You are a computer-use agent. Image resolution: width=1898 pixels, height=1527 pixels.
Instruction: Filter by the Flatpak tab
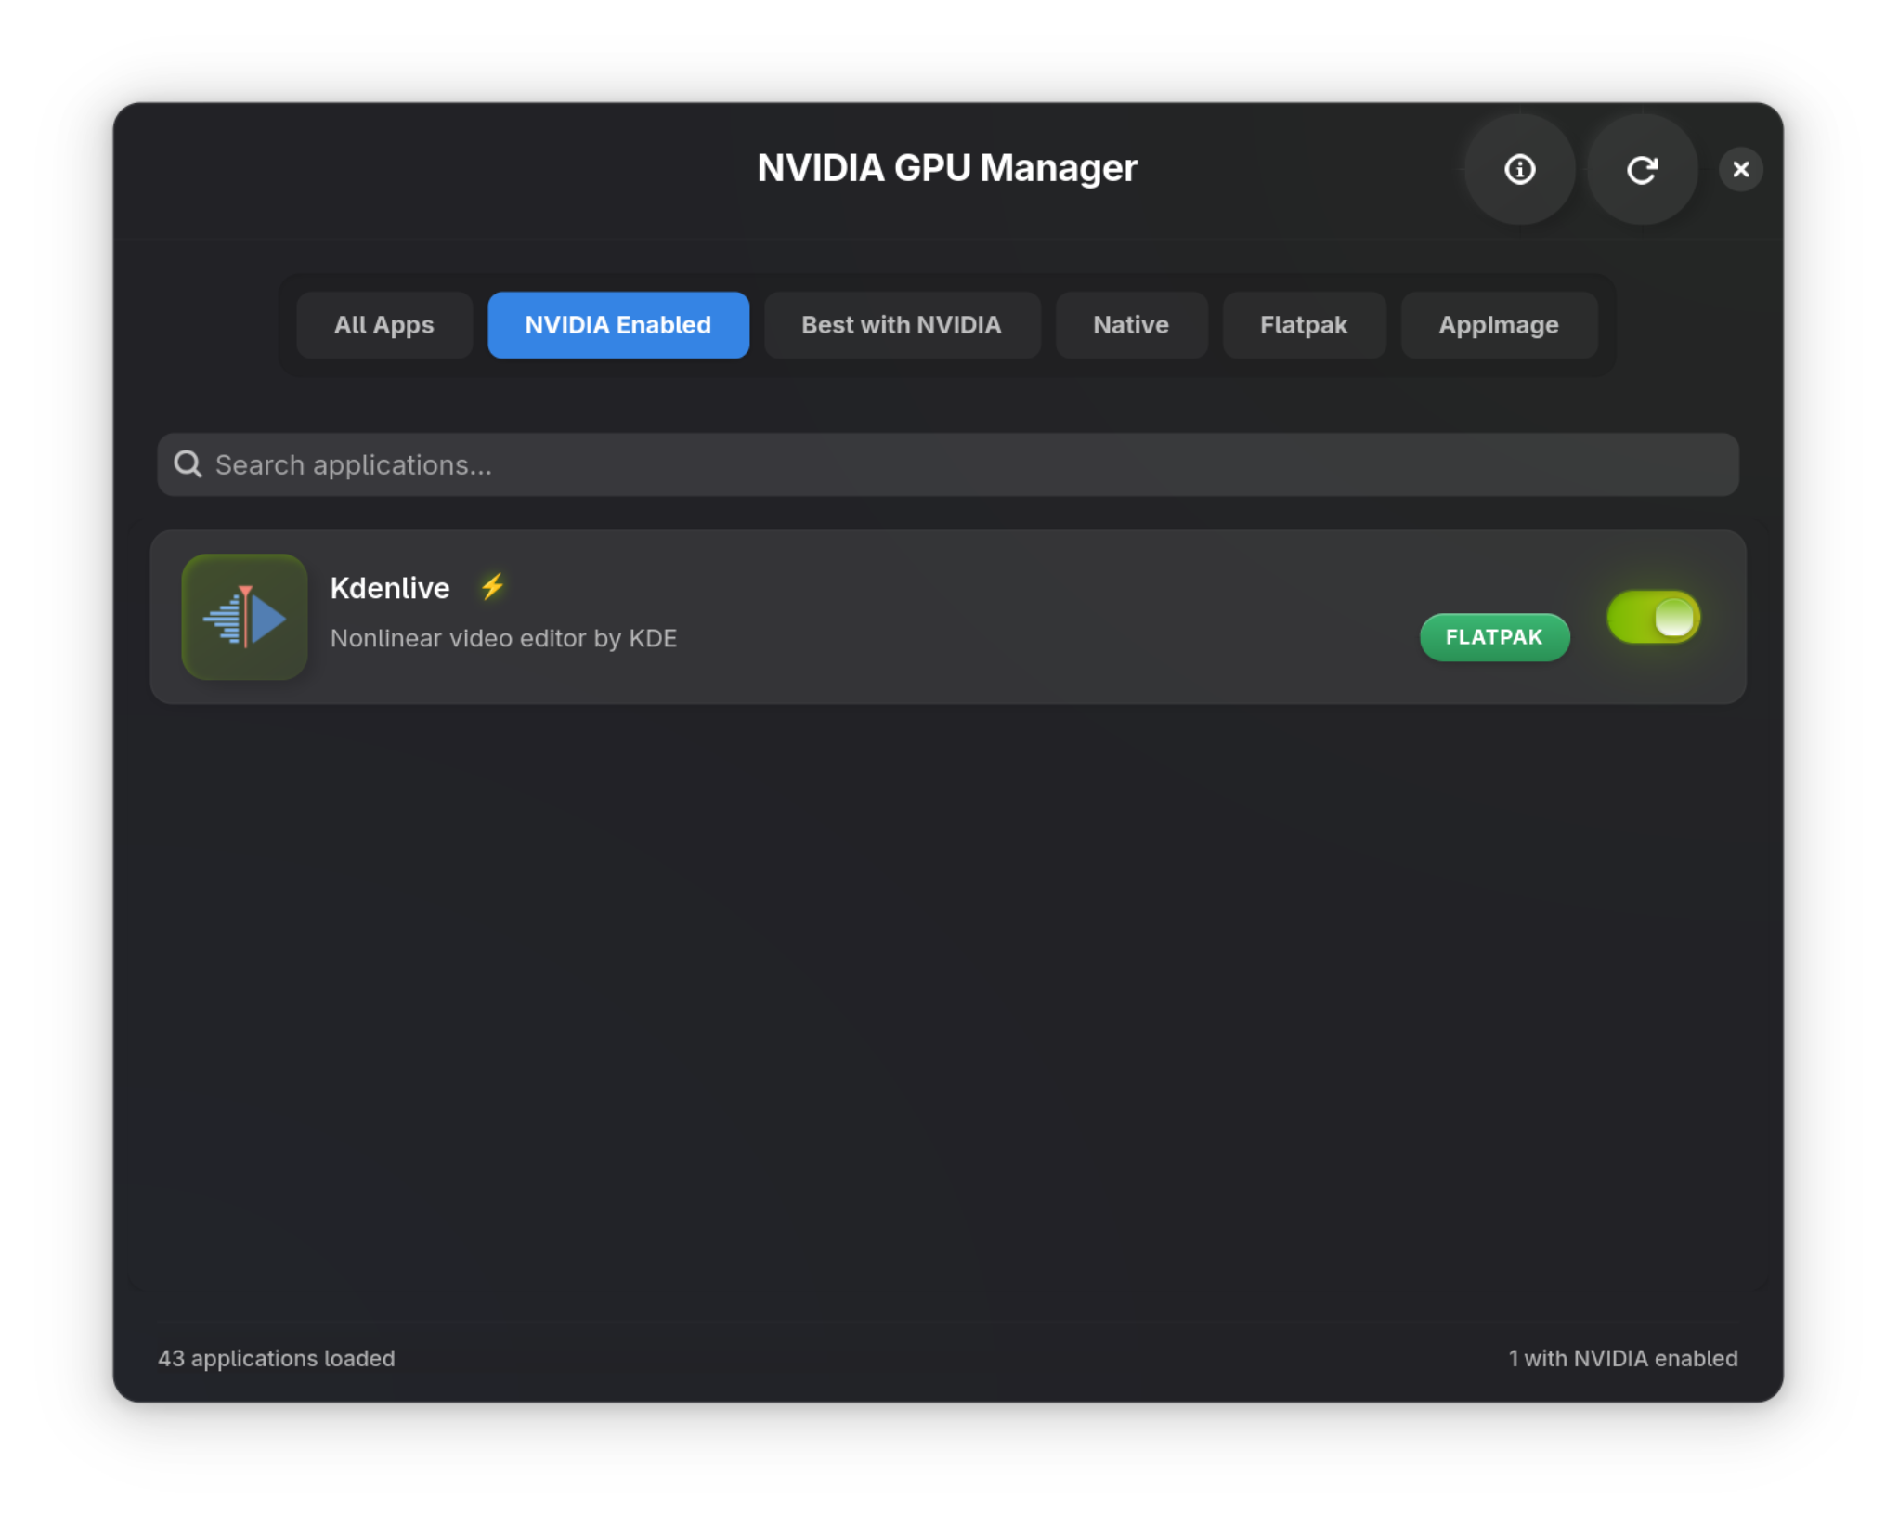(x=1303, y=325)
